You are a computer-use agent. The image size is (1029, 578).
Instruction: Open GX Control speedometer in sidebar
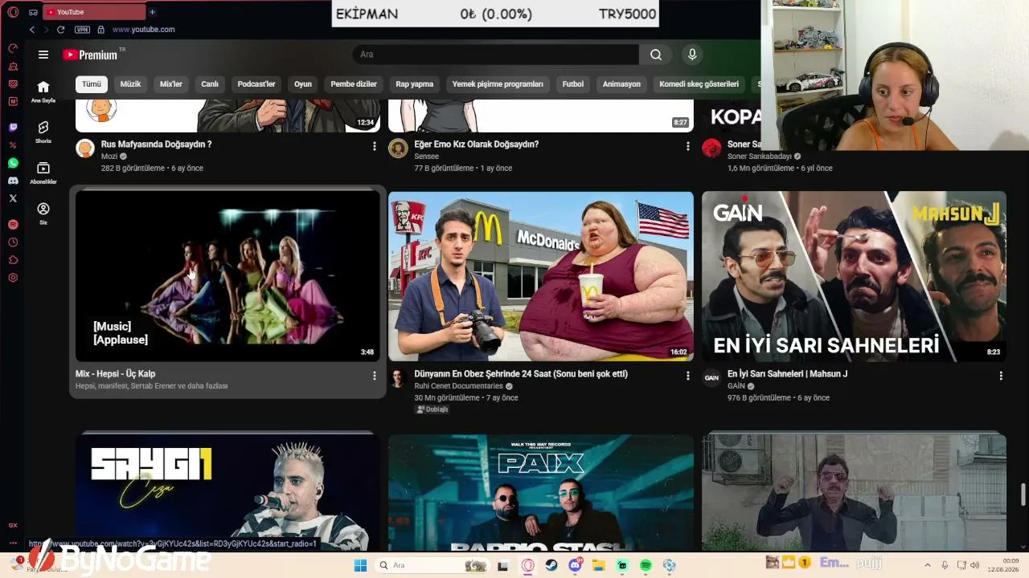[13, 48]
